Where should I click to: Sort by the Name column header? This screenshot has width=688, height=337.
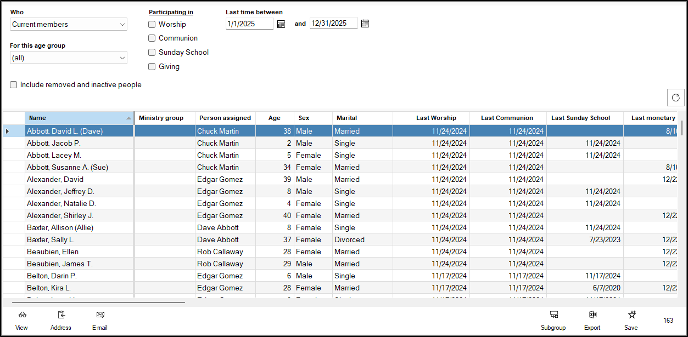79,118
